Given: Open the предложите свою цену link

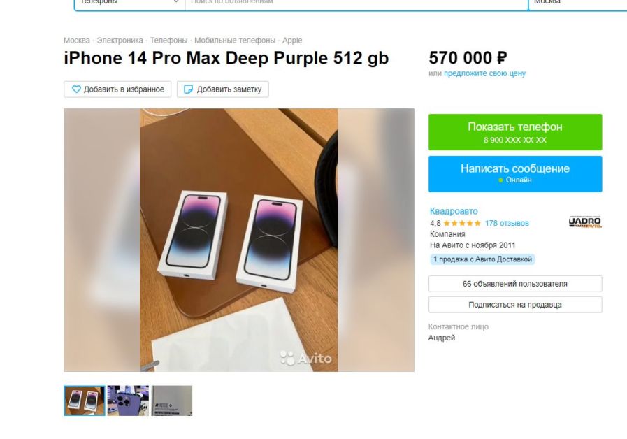Looking at the screenshot, I should pyautogui.click(x=484, y=73).
